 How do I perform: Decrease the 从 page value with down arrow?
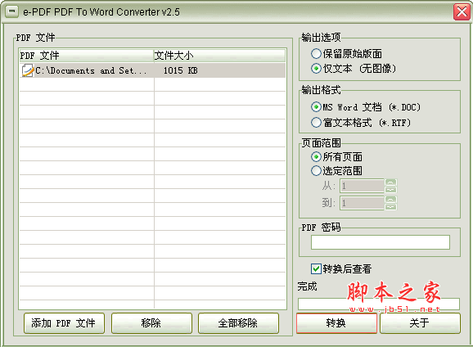point(391,190)
